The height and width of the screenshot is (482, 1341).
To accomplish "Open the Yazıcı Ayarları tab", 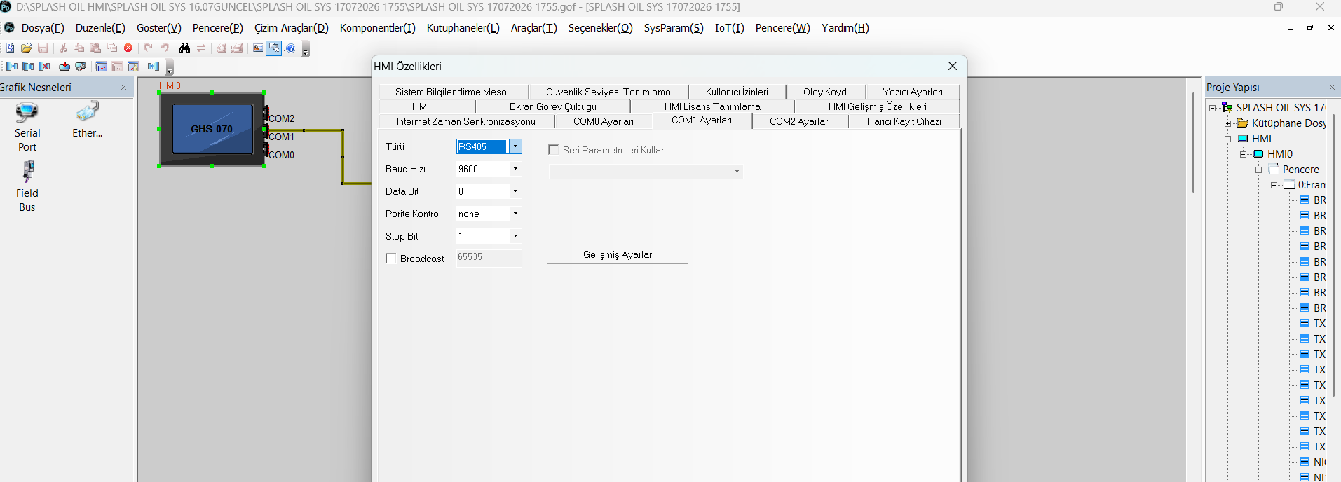I will click(x=913, y=92).
